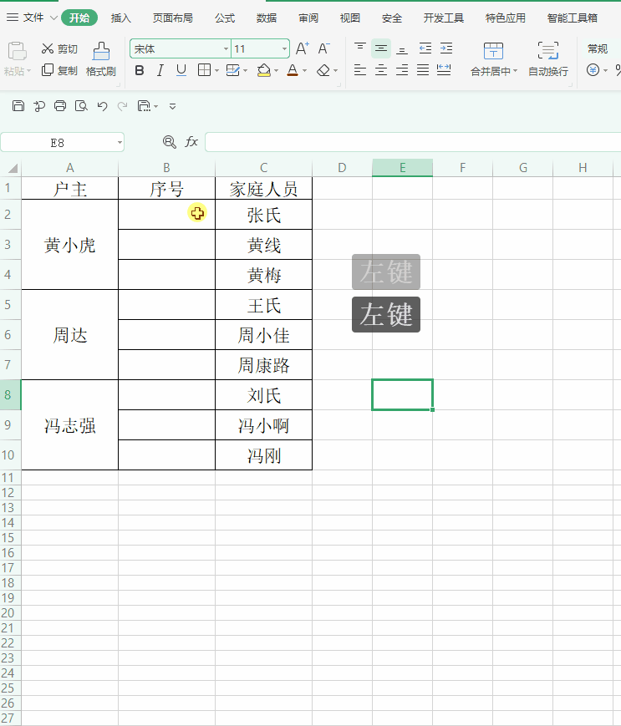The height and width of the screenshot is (726, 621).
Task: Decrease font size with A- icon
Action: (323, 48)
